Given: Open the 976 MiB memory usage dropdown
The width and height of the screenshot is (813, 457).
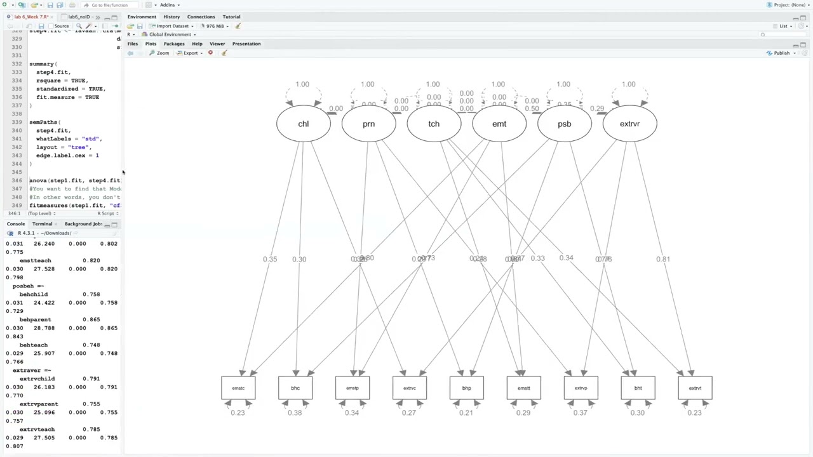Looking at the screenshot, I should click(x=215, y=26).
